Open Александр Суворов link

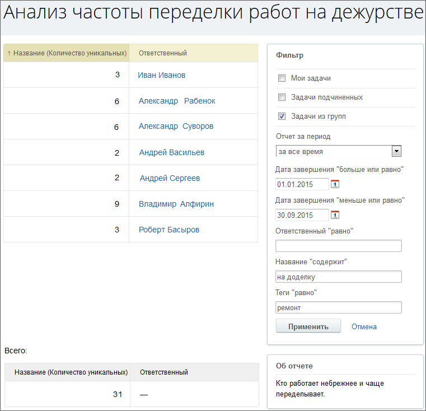click(176, 126)
